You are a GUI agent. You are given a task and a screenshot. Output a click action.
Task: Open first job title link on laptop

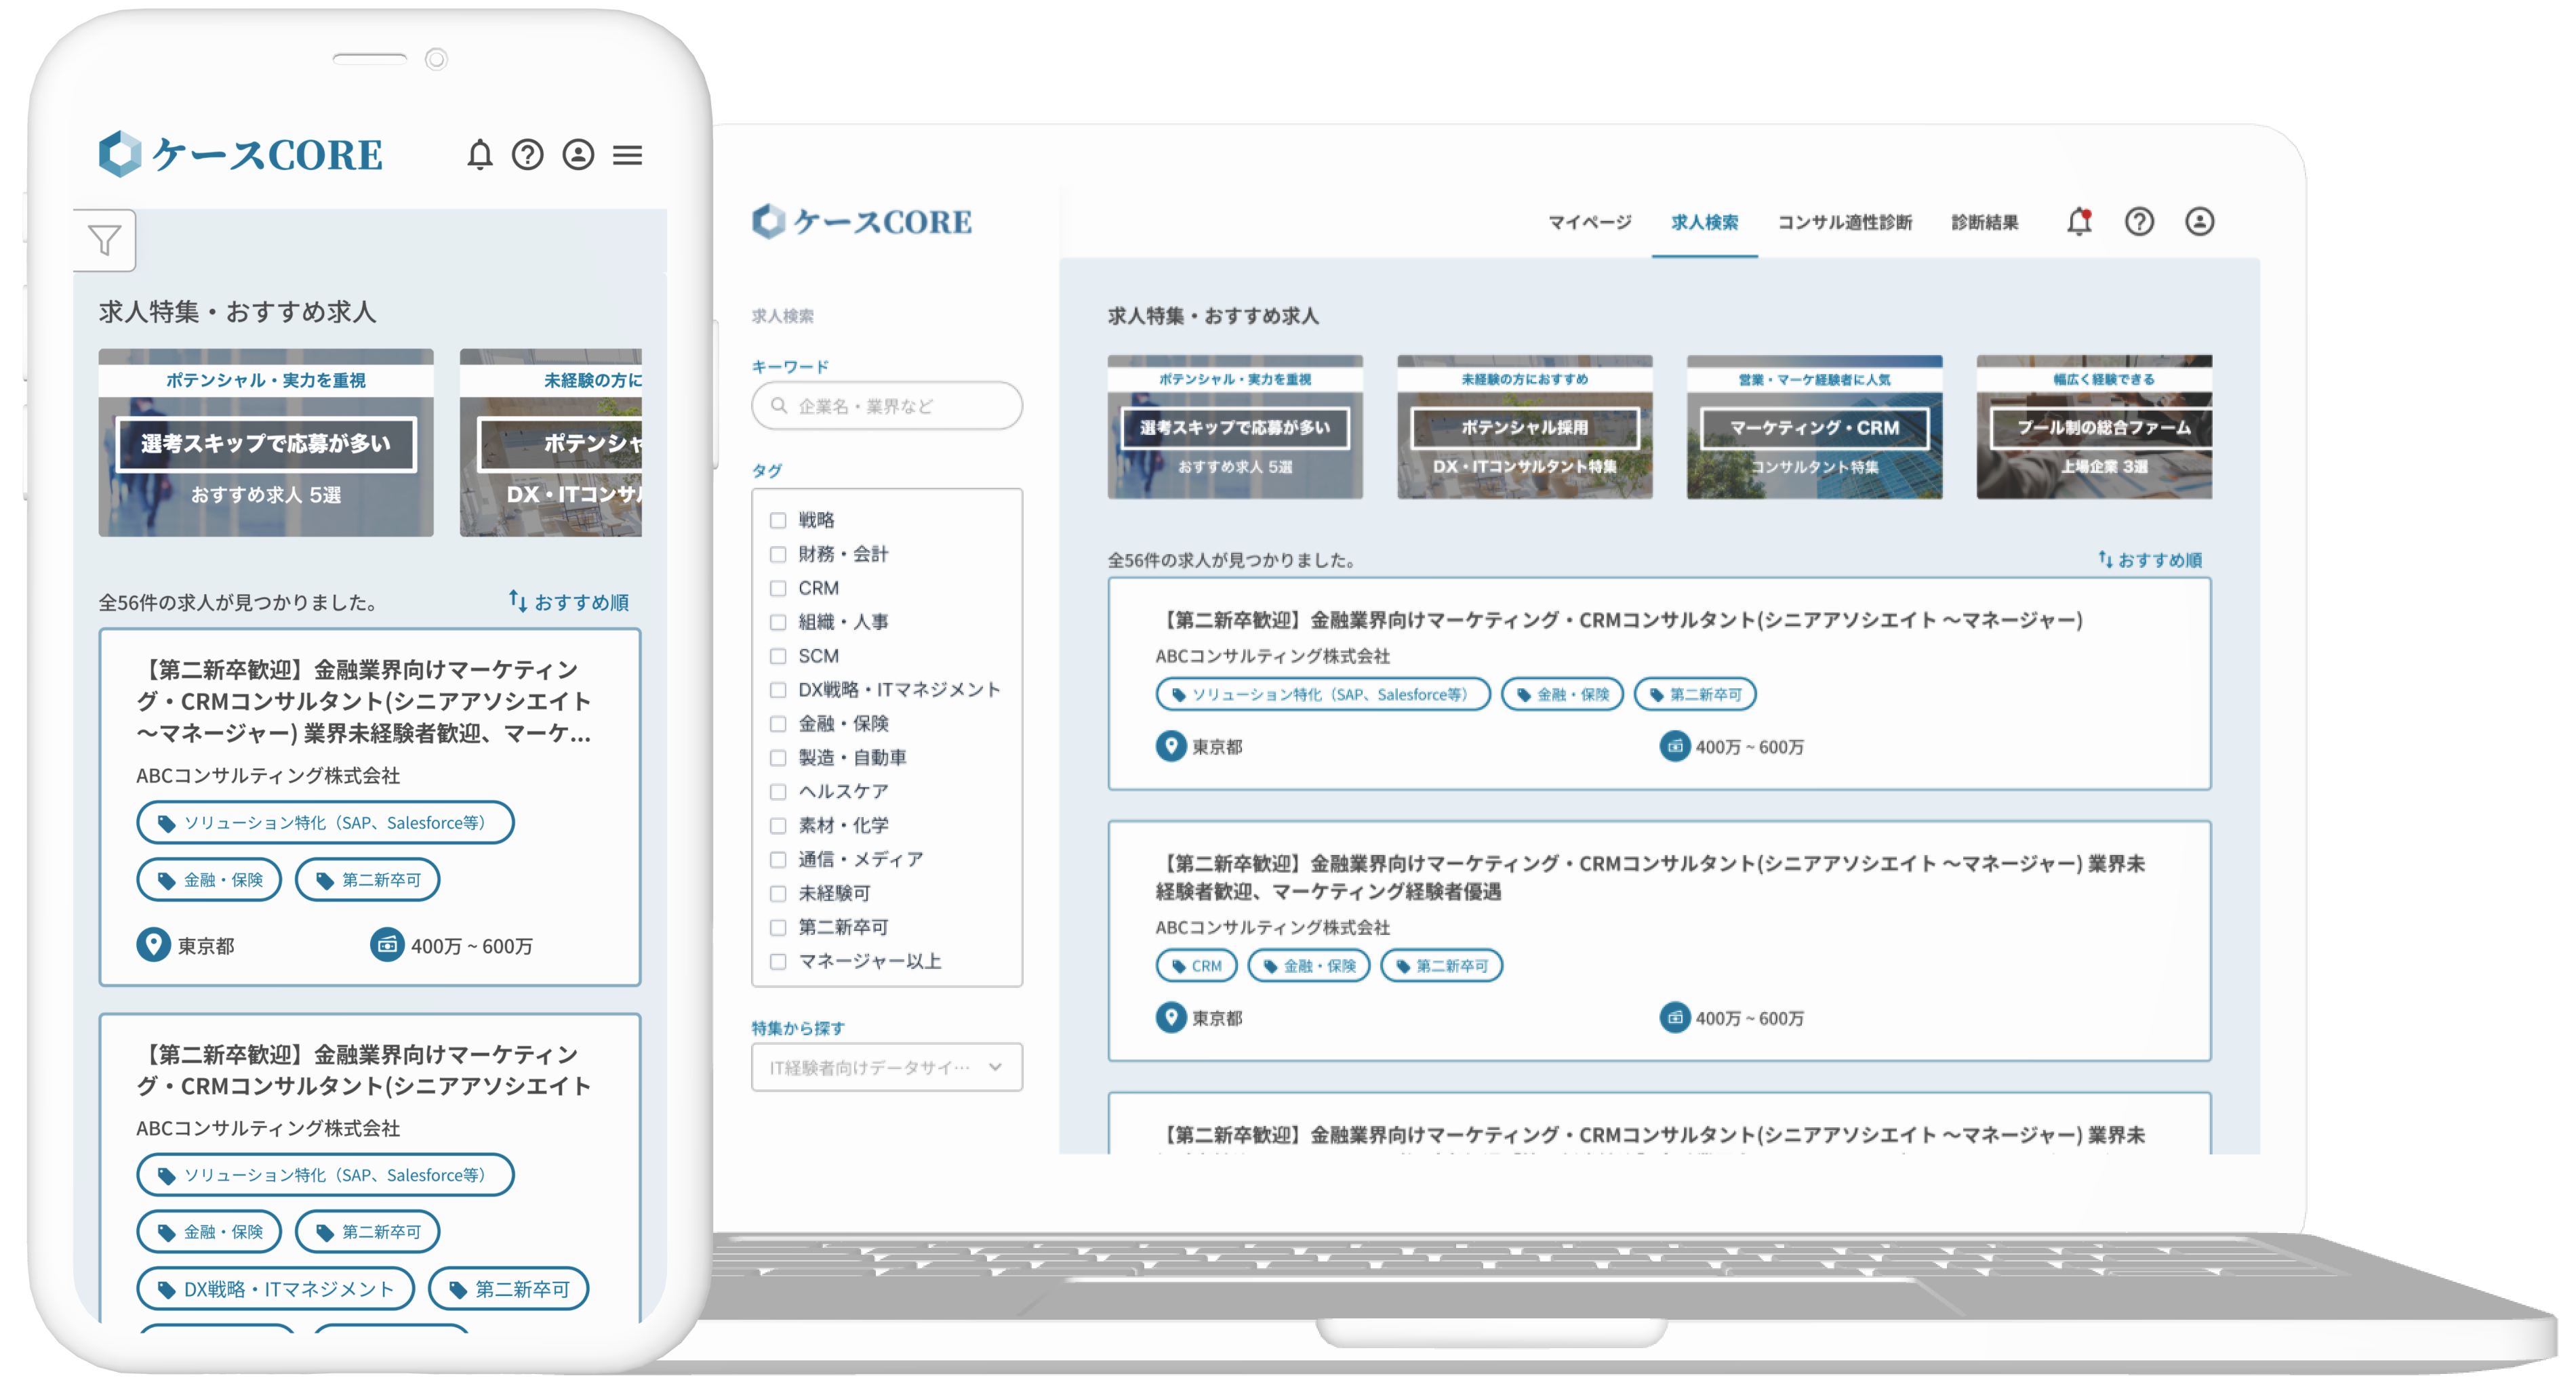1619,619
